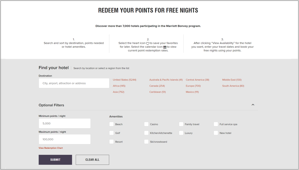299x170 pixels.
Task: Click the Destination search field
Action: pos(74,83)
